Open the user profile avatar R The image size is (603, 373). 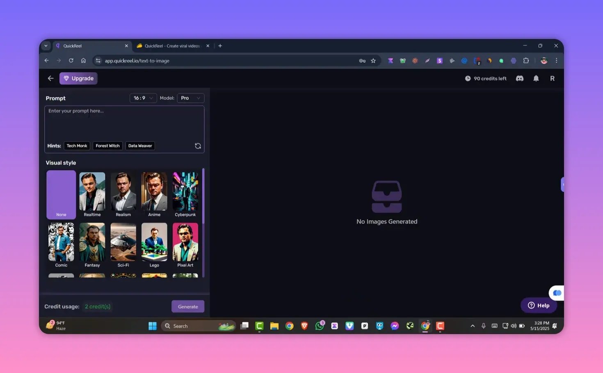tap(552, 78)
